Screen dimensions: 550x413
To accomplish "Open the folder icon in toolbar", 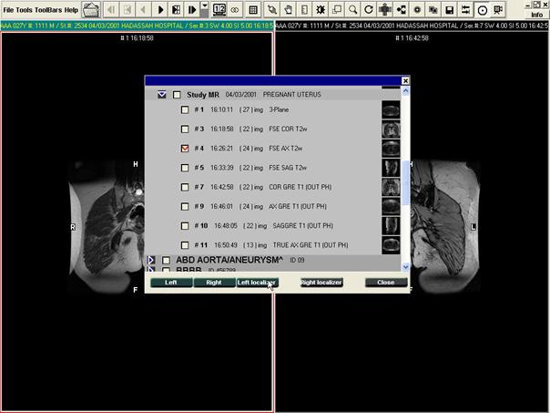I will [91, 10].
